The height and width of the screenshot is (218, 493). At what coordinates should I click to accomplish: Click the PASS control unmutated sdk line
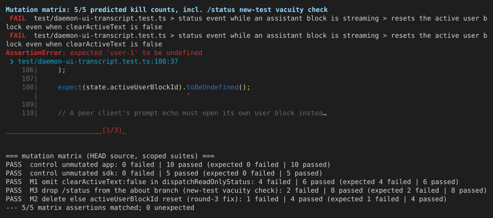tap(164, 173)
